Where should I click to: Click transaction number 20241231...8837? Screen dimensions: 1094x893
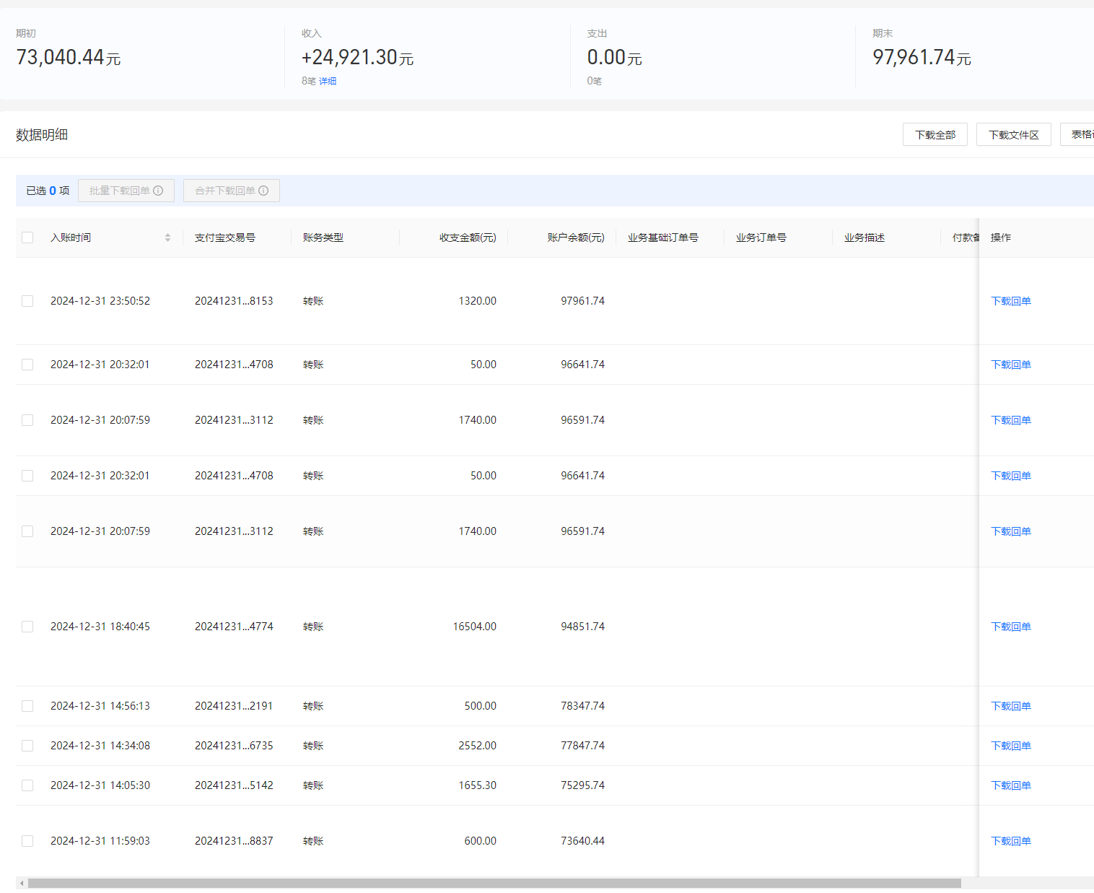coord(234,841)
